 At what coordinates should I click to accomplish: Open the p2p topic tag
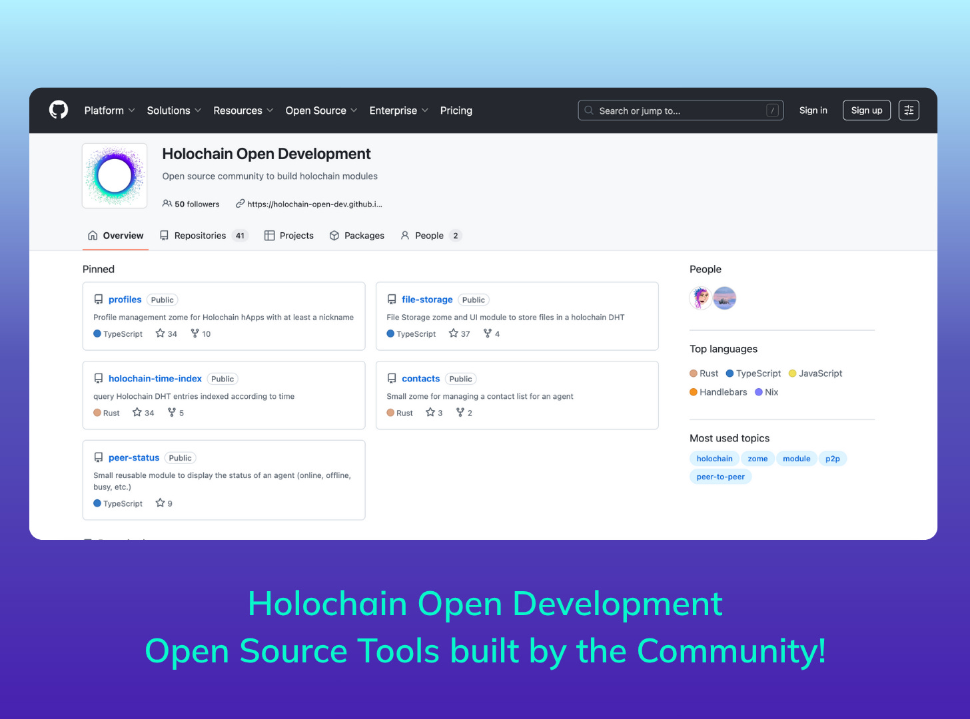click(833, 459)
